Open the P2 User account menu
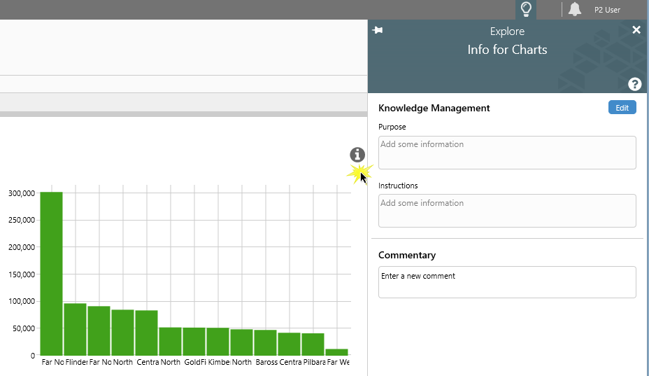Screen dimensions: 649x376 tap(606, 10)
